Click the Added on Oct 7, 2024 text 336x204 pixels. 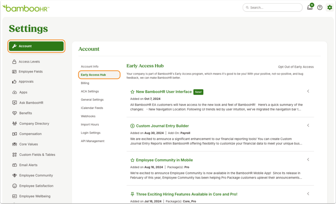(145, 99)
